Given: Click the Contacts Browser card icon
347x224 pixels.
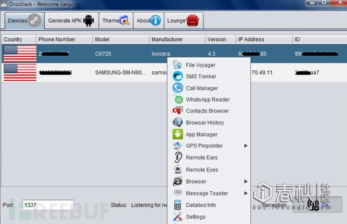Looking at the screenshot, I should 177,111.
